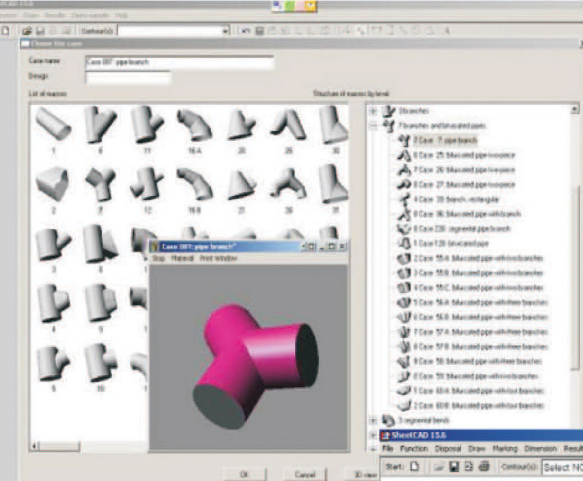Click the open folder icon in top toolbar

[26, 31]
